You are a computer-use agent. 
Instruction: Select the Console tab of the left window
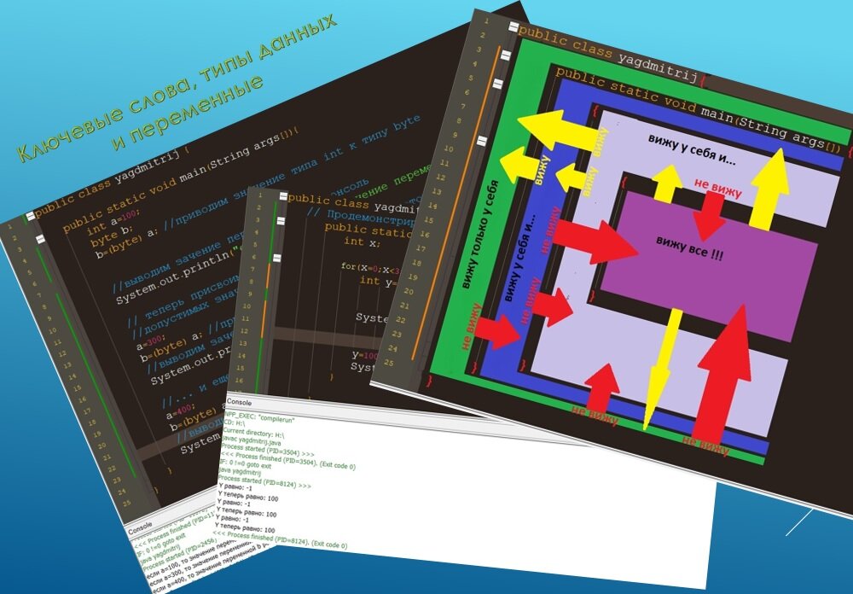coord(140,528)
